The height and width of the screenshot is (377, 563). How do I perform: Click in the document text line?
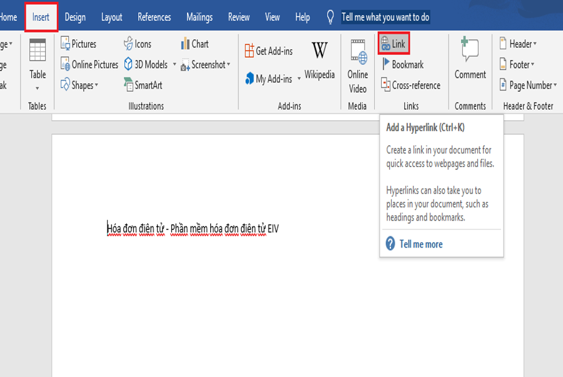(x=193, y=228)
